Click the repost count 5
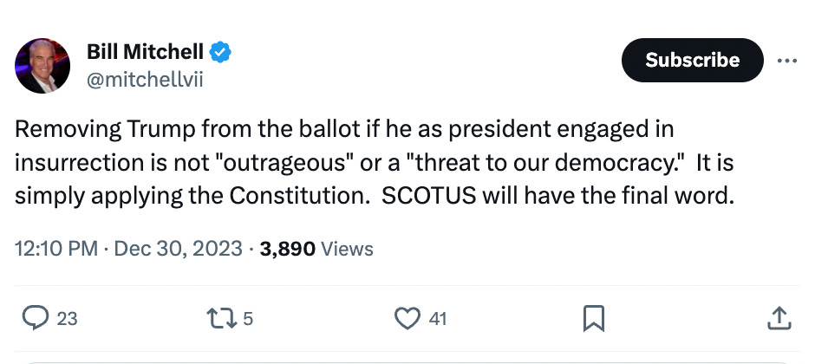The image size is (815, 364). pyautogui.click(x=248, y=318)
